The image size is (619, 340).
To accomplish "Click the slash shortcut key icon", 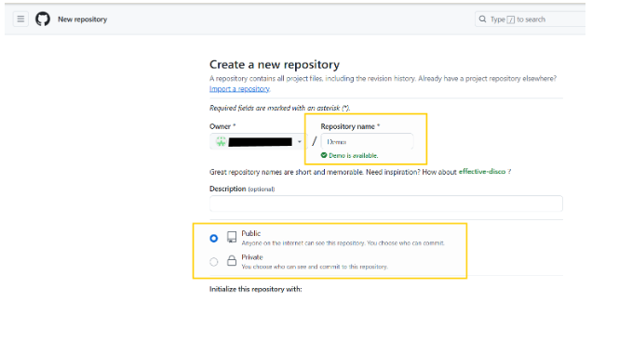I will [511, 20].
